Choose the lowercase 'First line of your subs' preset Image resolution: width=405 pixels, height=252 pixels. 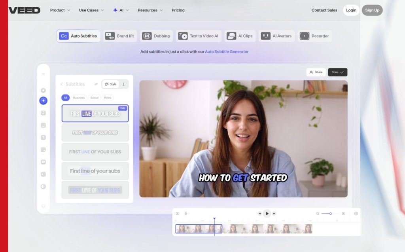(x=95, y=171)
